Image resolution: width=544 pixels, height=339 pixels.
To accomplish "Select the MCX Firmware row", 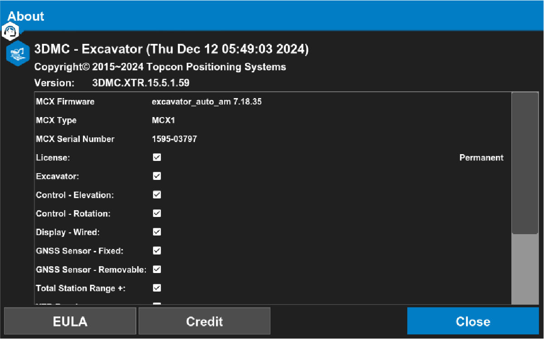I will pyautogui.click(x=65, y=102).
